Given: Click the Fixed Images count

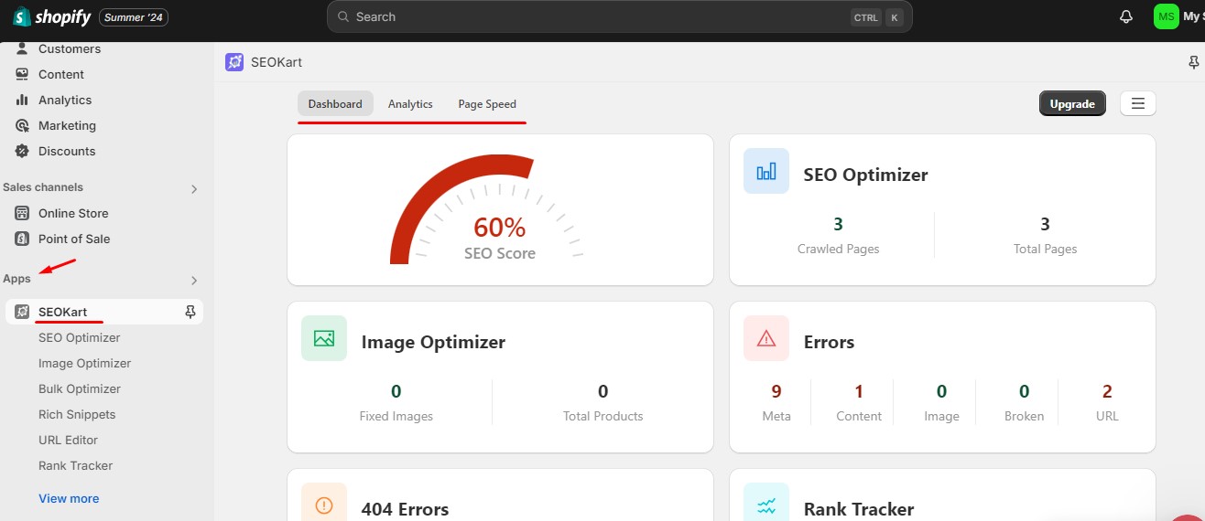Looking at the screenshot, I should (x=396, y=391).
